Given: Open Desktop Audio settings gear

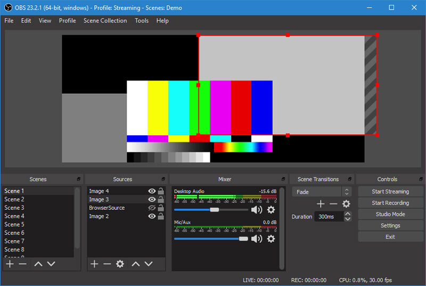Looking at the screenshot, I should [x=271, y=210].
